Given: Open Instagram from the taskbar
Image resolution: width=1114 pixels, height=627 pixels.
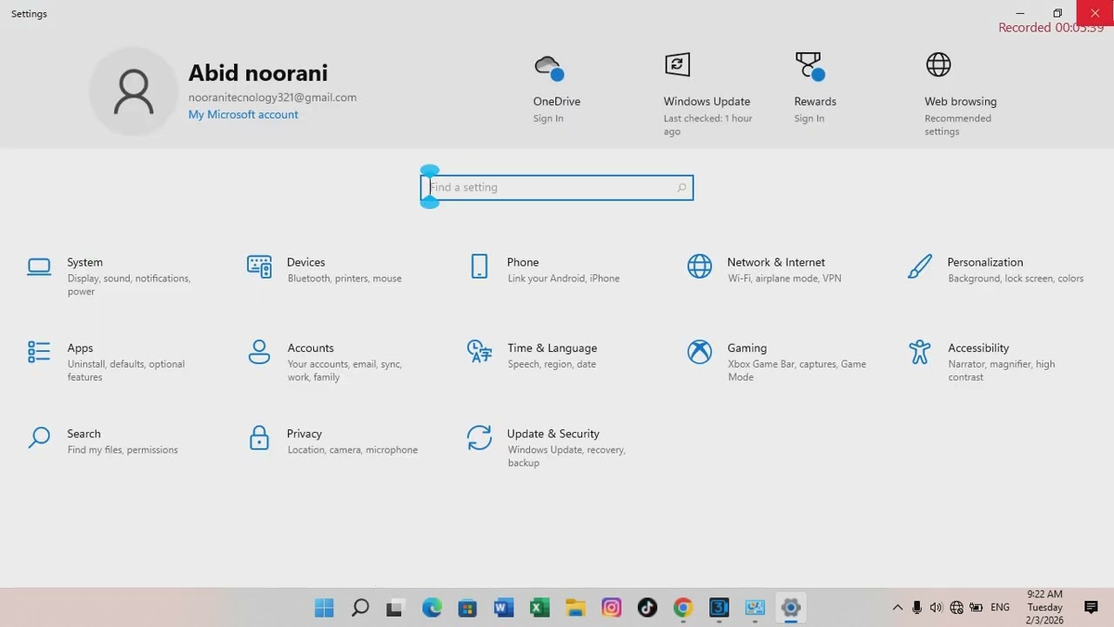Looking at the screenshot, I should tap(611, 608).
